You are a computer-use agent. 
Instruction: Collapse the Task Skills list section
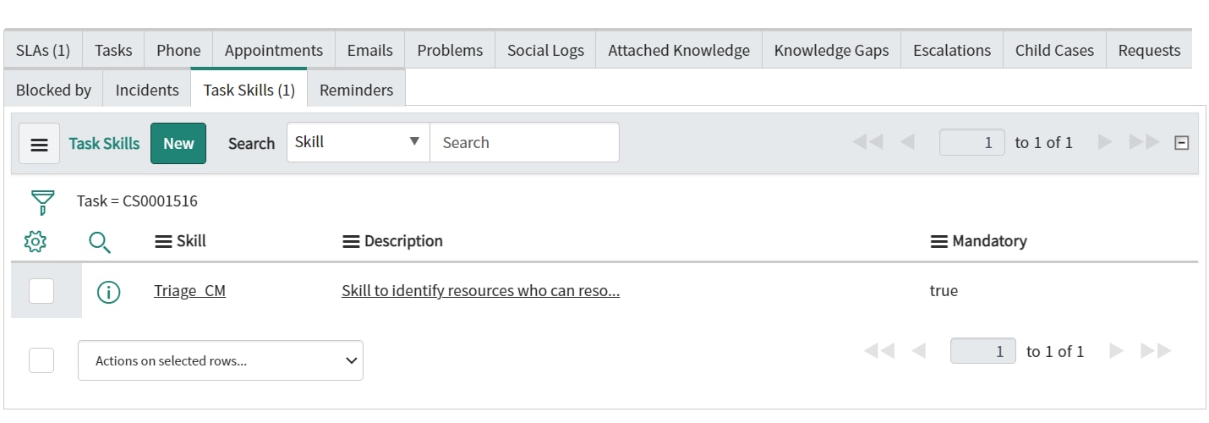1182,143
